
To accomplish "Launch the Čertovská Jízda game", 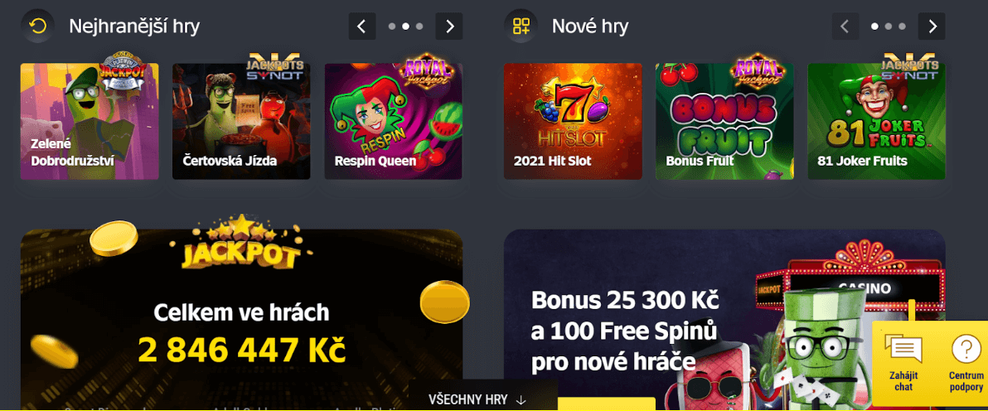I will coord(241,121).
